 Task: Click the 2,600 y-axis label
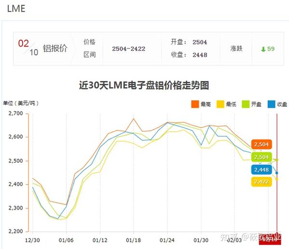point(16,137)
